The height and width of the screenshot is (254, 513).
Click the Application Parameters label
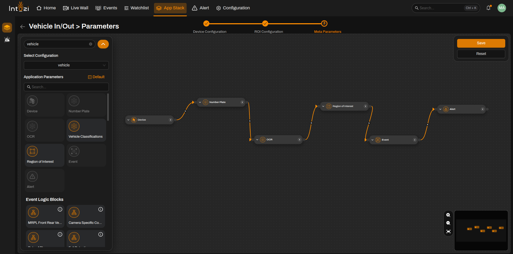[44, 77]
